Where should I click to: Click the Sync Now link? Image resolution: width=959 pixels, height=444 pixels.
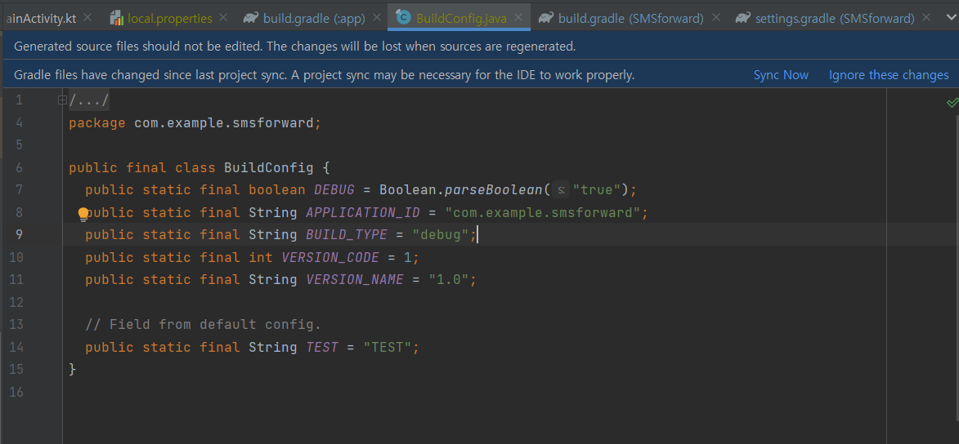click(781, 75)
